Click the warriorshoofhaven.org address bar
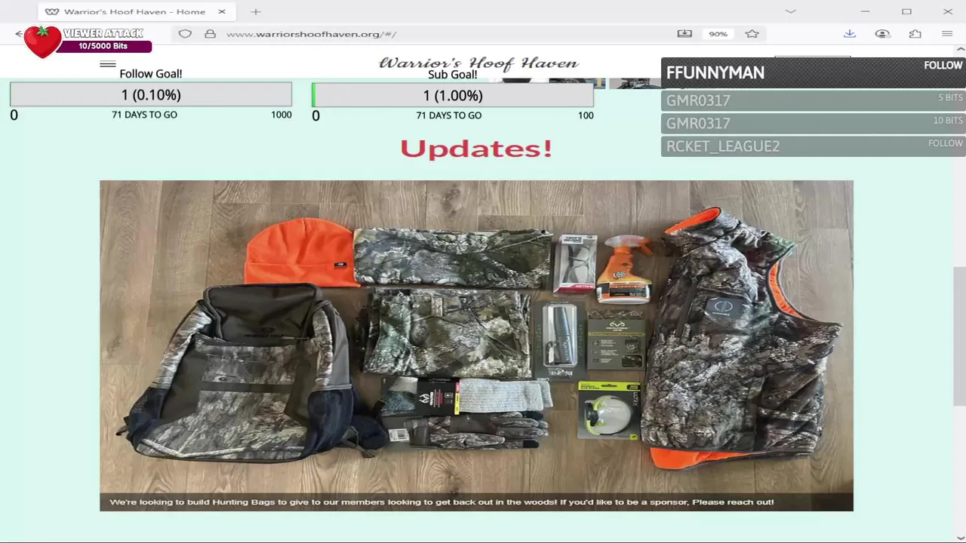This screenshot has height=543, width=966. pyautogui.click(x=438, y=34)
